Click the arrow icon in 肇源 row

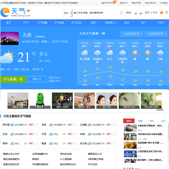click(75, 143)
